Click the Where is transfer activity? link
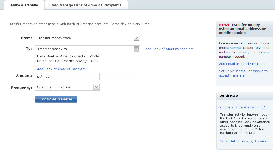Viewport: 275px width, 153px height. coord(244,107)
